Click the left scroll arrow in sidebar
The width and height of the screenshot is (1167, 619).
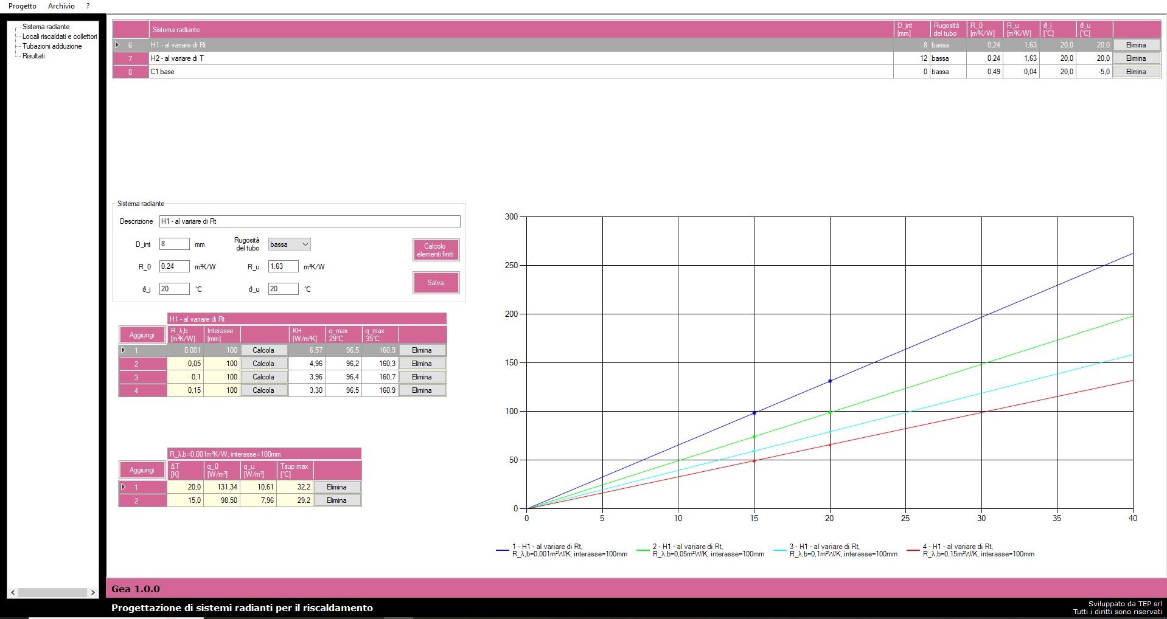pos(13,592)
